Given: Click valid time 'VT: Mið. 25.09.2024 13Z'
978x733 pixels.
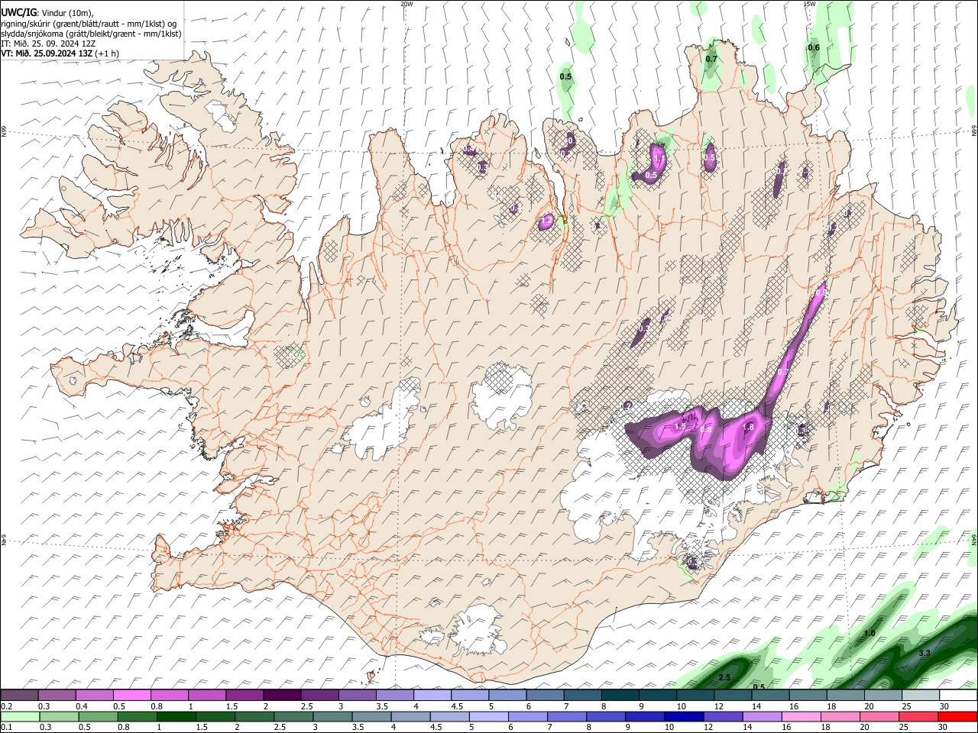Looking at the screenshot, I should (x=47, y=53).
